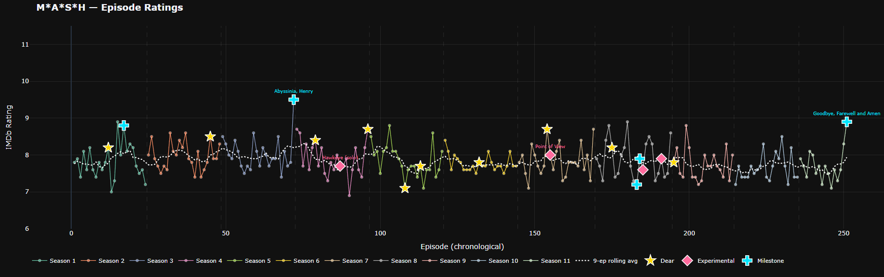The image size is (884, 277).
Task: Click the x-axis tick label 100
Action: (380, 233)
